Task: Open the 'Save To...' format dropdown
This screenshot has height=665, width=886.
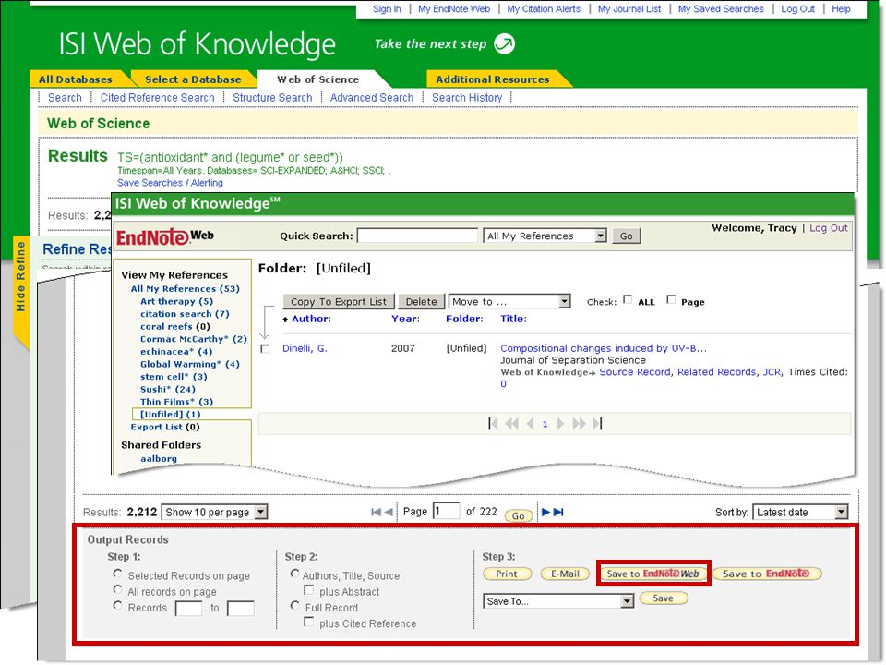Action: click(x=558, y=601)
